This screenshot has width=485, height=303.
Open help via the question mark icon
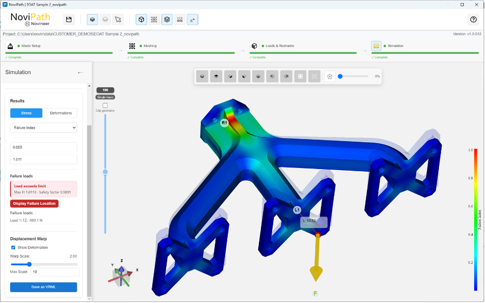point(473,19)
